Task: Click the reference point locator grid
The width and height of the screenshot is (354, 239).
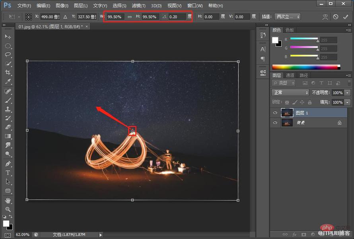Action: (x=29, y=17)
